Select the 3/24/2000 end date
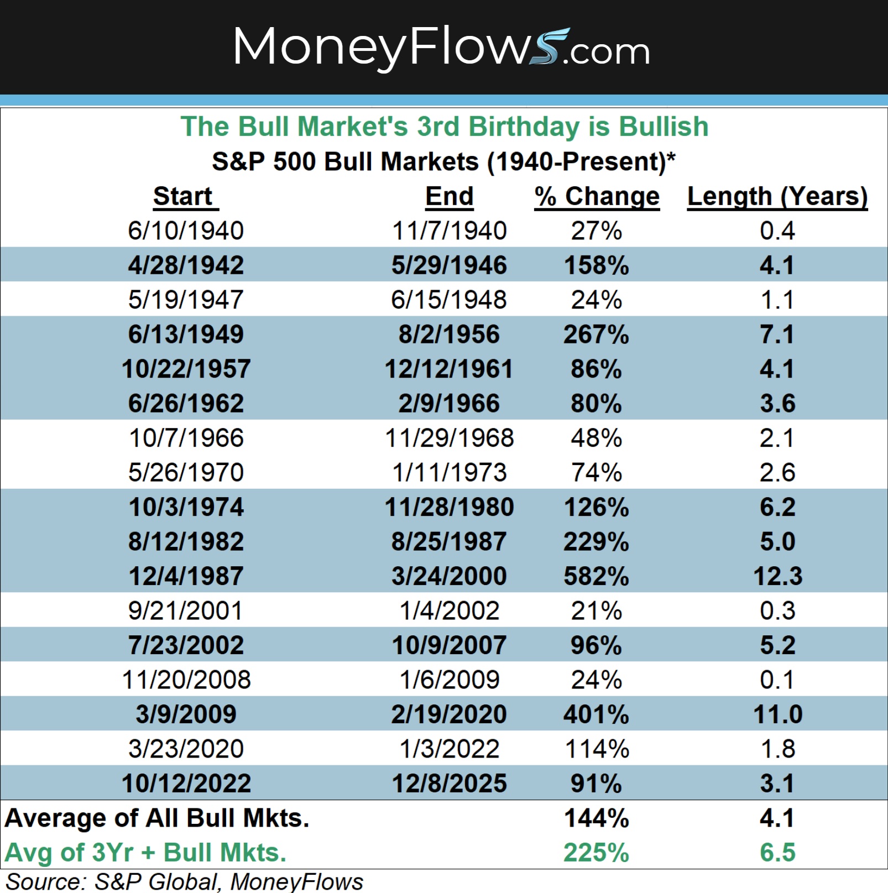This screenshot has height=893, width=888. coord(449,576)
